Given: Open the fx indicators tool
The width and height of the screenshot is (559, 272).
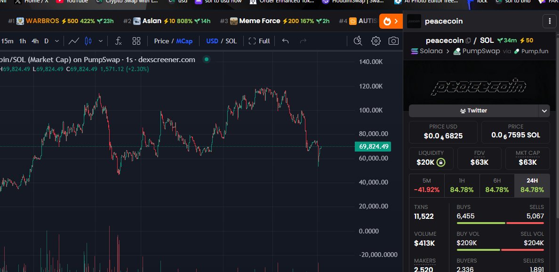Looking at the screenshot, I should tap(119, 41).
